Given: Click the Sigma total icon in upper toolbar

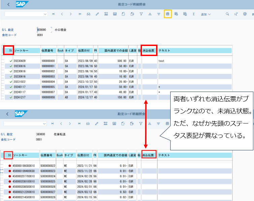Looking at the screenshot, I should click(194, 14).
